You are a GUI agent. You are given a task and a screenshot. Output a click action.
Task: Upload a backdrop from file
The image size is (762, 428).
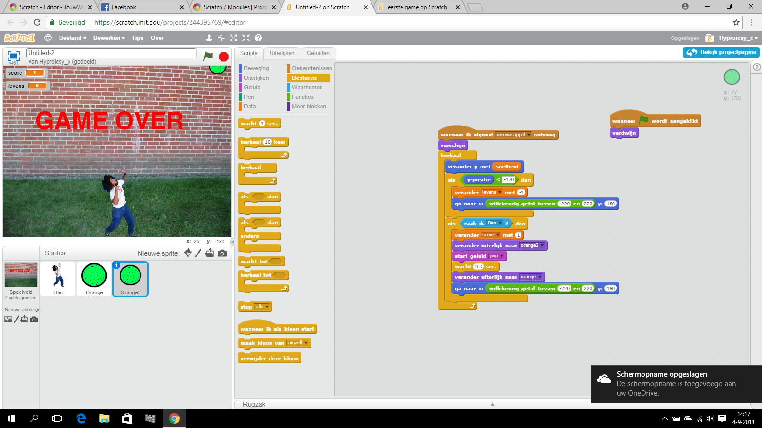click(24, 319)
